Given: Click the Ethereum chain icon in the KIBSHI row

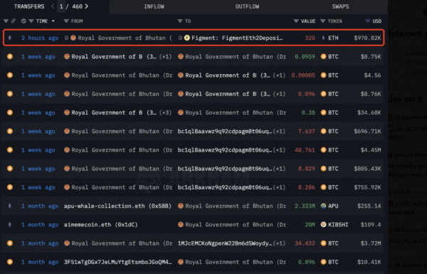Looking at the screenshot, I should (x=10, y=225).
